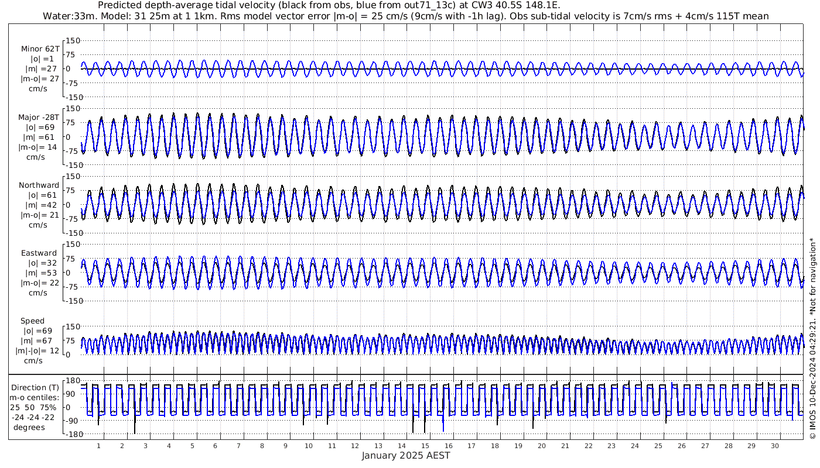
Task: Click the 'degrees' unit label
Action: pyautogui.click(x=29, y=428)
